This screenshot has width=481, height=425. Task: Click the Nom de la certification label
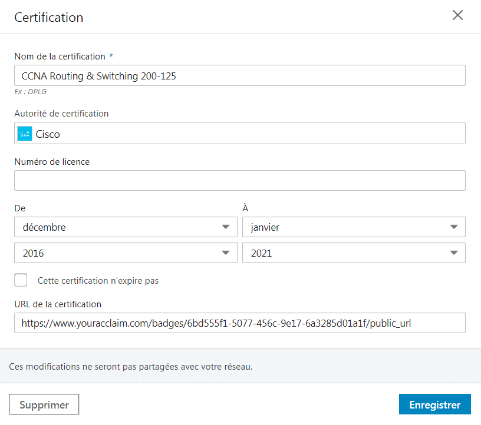coord(60,57)
